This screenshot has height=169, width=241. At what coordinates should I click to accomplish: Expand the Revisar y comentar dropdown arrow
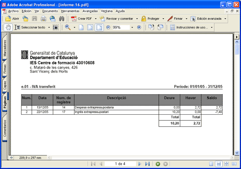[x=137, y=19]
